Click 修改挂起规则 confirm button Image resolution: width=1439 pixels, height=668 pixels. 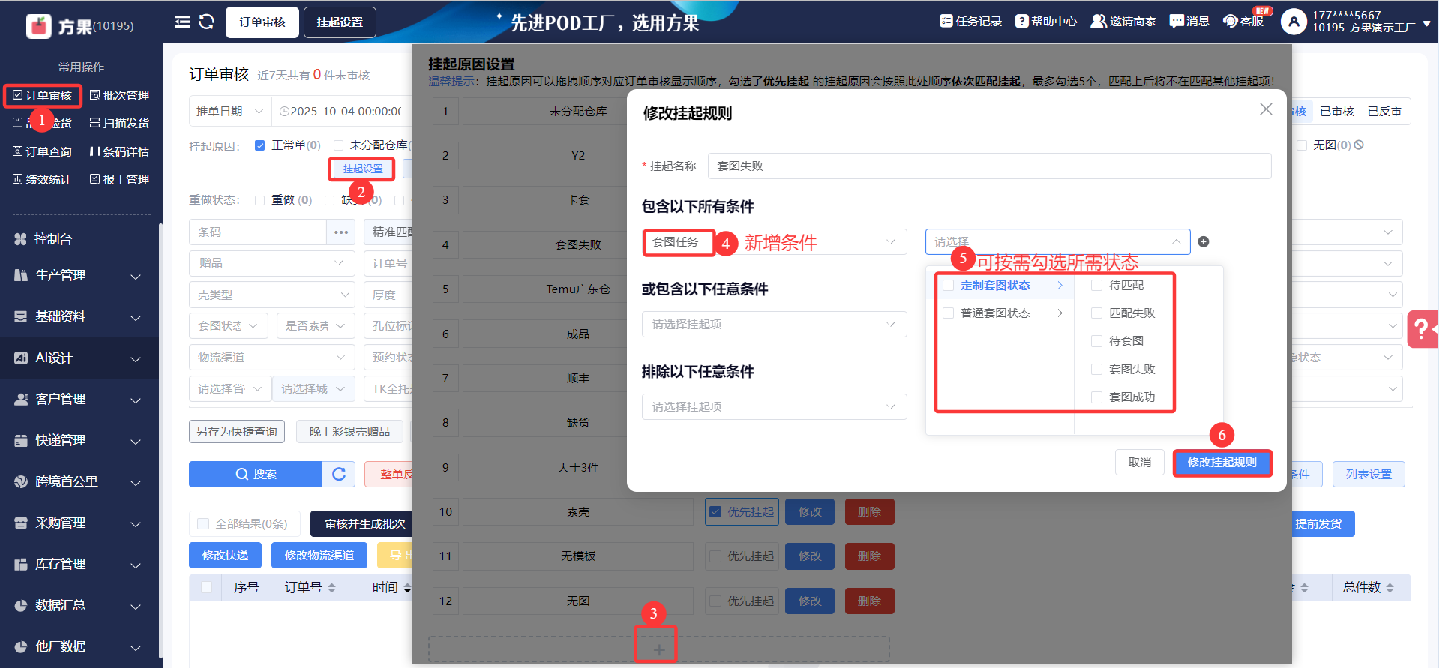click(1222, 463)
